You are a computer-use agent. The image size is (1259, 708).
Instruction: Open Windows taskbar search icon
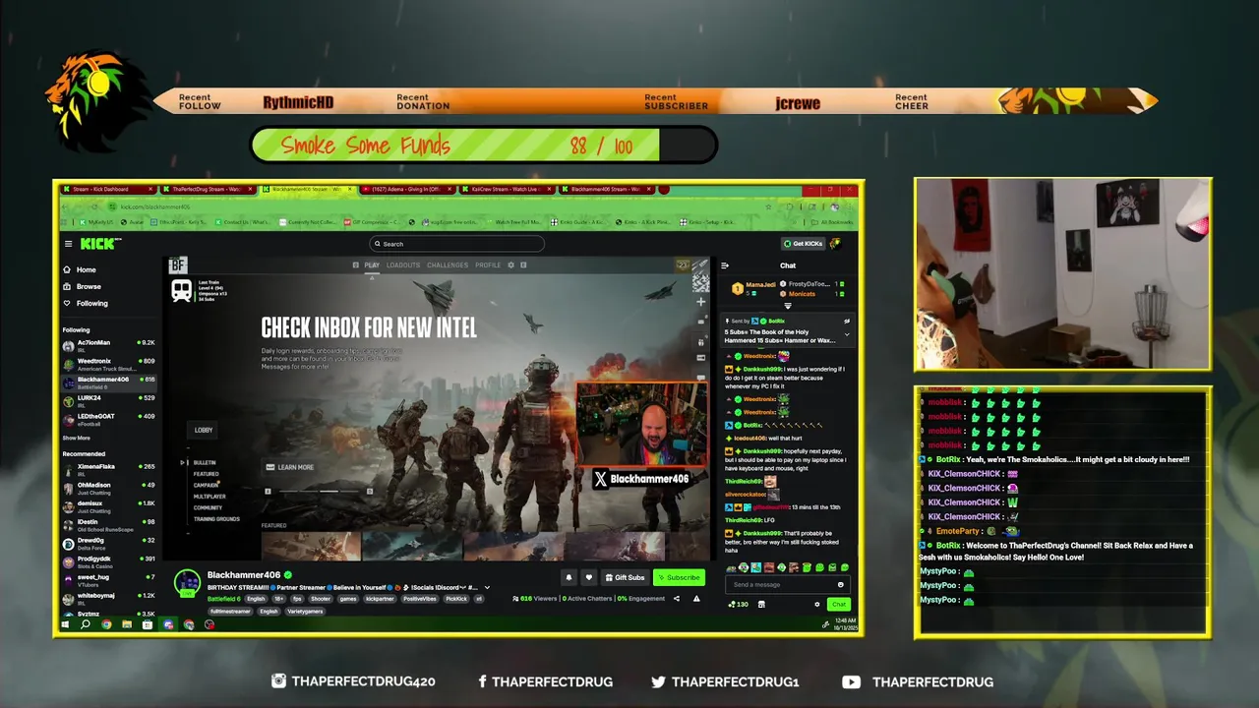tap(86, 624)
